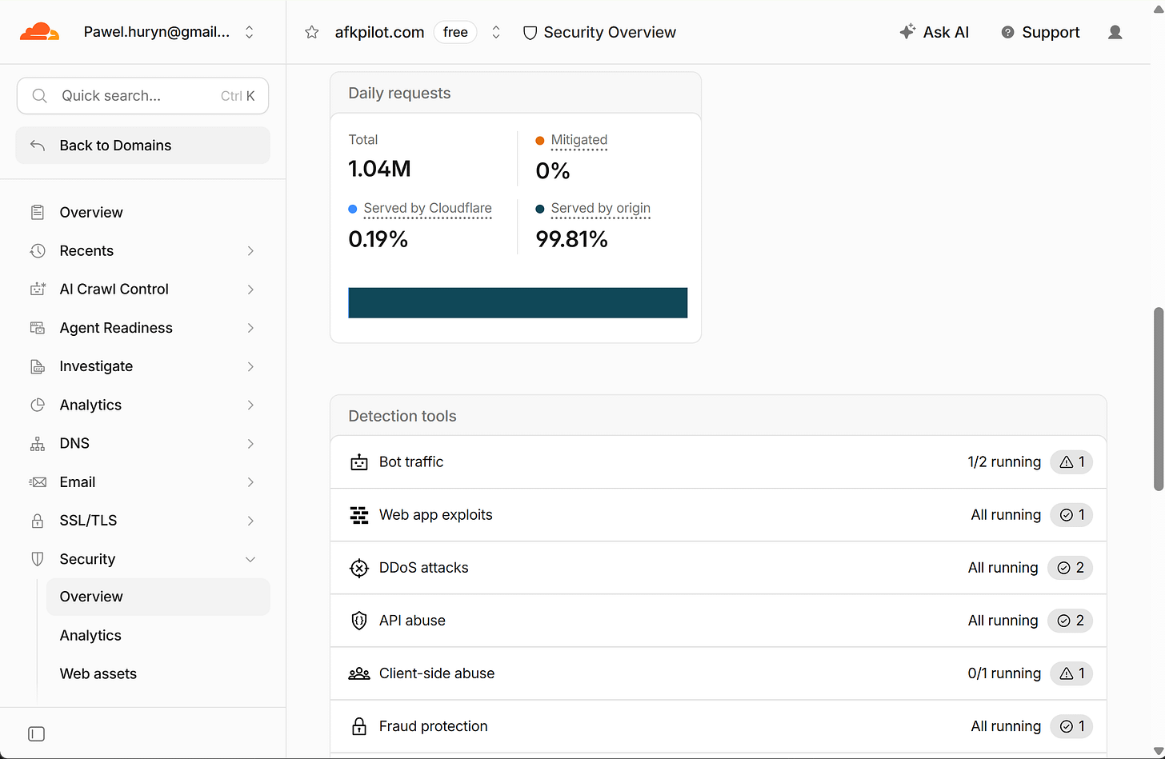Expand the Recents chevron
The height and width of the screenshot is (759, 1165).
(250, 250)
